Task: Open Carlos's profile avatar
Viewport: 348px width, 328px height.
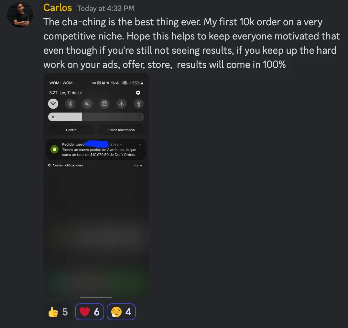Action: coord(20,15)
